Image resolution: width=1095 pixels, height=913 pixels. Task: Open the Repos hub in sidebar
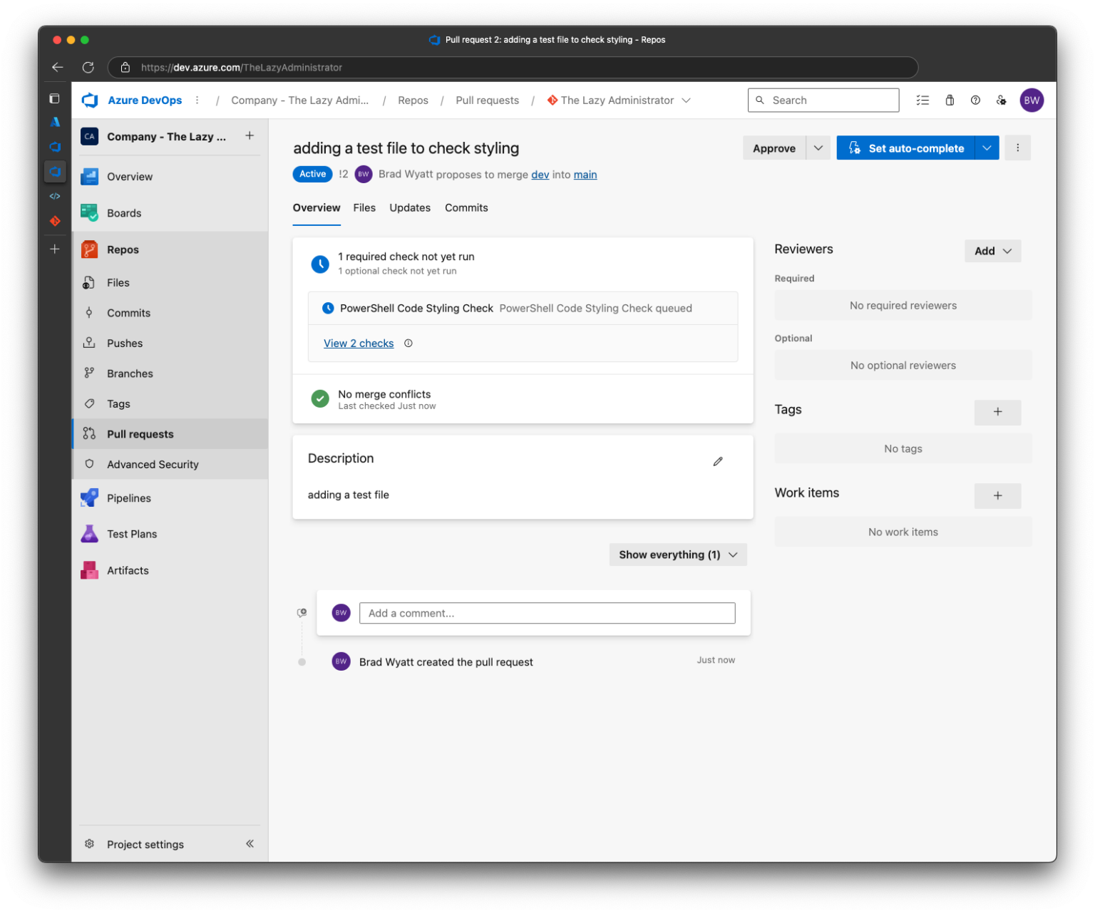[x=123, y=249]
